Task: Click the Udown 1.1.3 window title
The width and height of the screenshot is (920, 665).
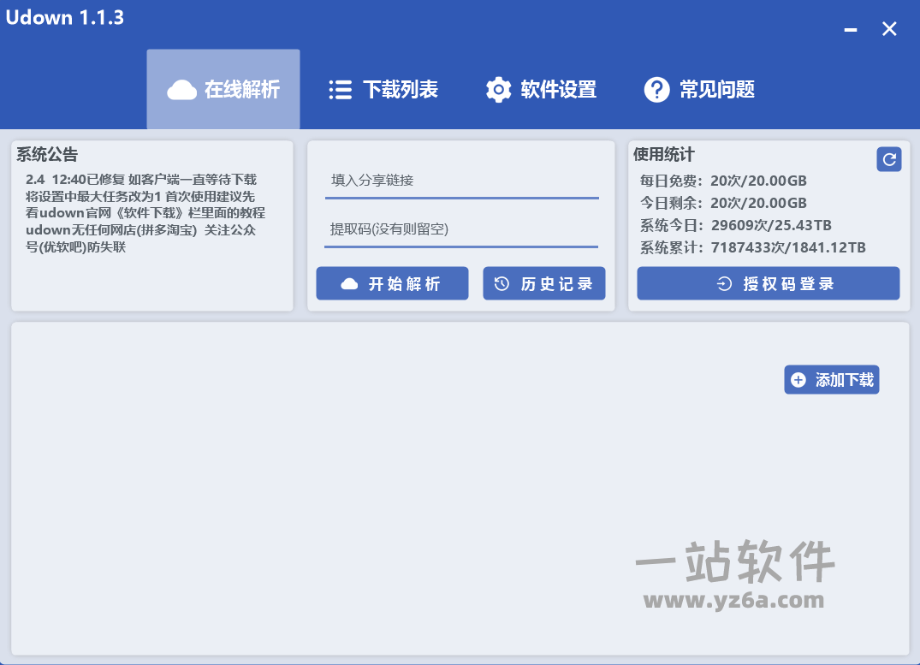Action: (64, 18)
